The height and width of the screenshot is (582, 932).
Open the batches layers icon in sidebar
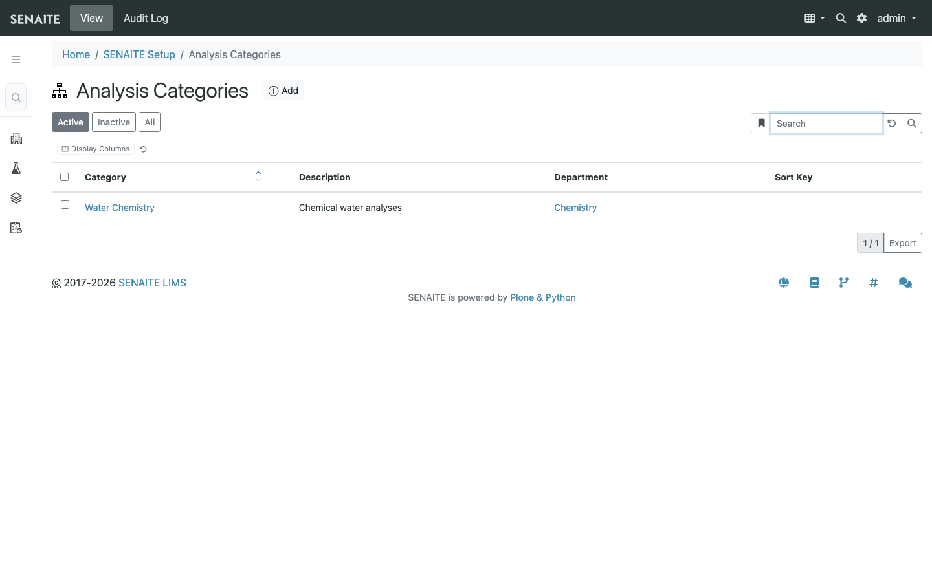[16, 198]
